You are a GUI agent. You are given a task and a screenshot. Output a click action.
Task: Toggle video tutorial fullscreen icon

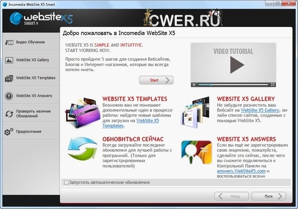tap(273, 85)
